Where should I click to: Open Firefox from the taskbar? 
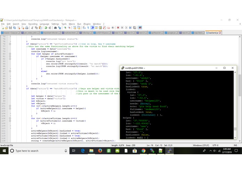tap(100, 151)
